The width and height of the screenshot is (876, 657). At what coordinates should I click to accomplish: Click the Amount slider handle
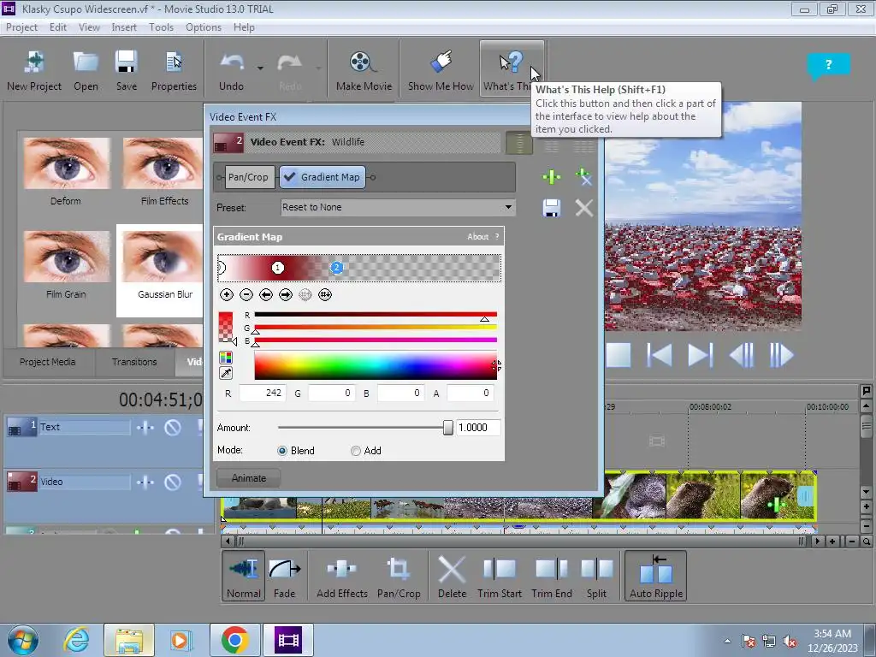tap(448, 428)
